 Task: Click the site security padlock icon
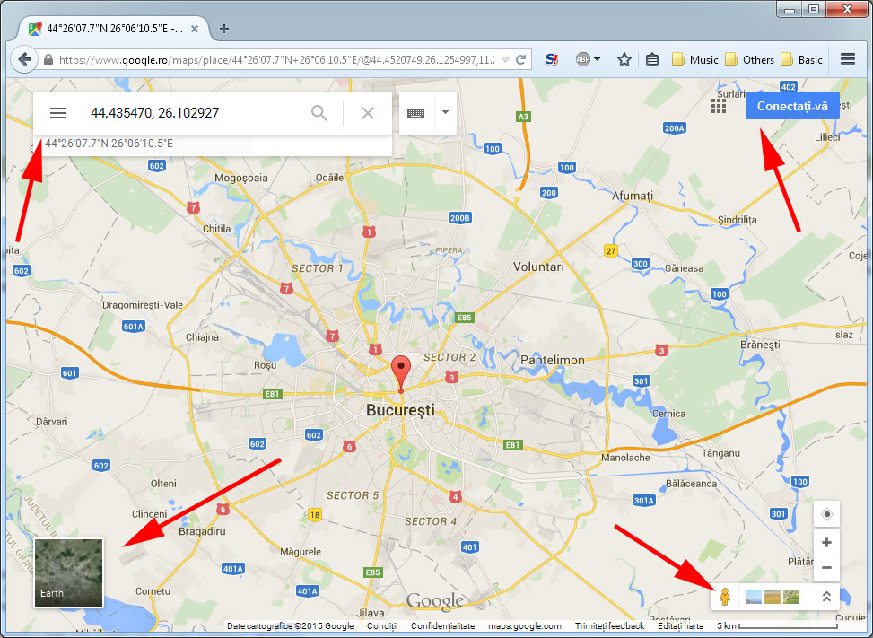(x=48, y=59)
